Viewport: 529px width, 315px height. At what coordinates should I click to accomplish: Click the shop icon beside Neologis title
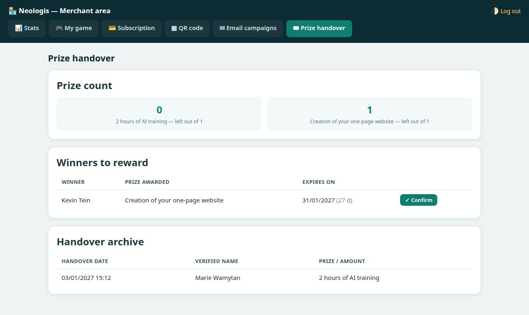click(x=12, y=11)
